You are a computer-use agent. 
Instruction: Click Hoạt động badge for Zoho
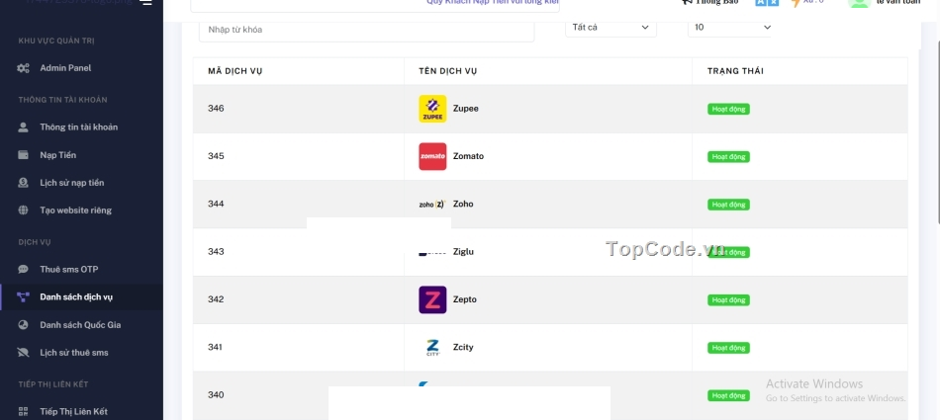click(728, 205)
